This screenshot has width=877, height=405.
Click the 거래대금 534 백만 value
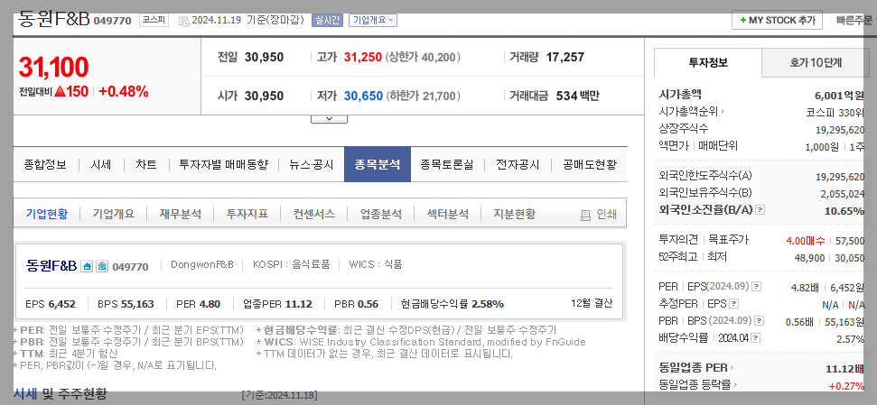pos(578,97)
